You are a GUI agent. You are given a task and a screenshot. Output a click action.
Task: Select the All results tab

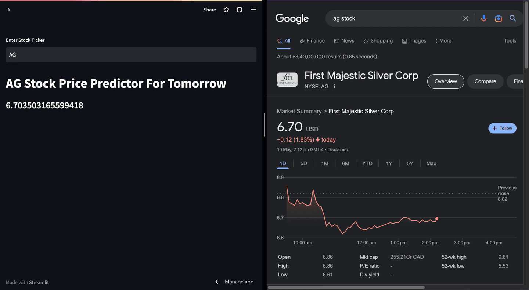click(284, 41)
